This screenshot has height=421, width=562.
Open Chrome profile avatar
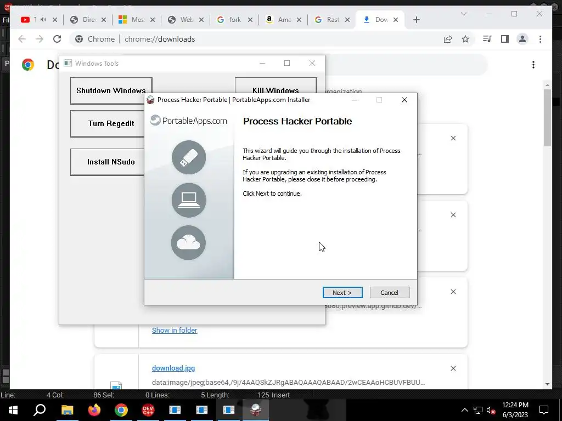pos(522,39)
